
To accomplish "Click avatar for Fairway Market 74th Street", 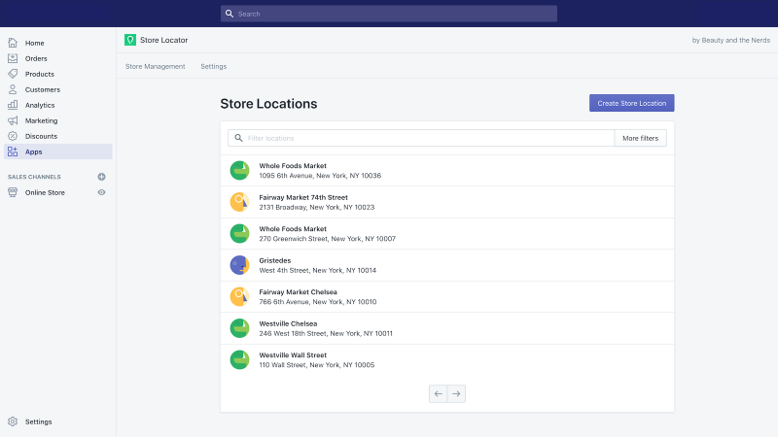I will click(x=239, y=202).
